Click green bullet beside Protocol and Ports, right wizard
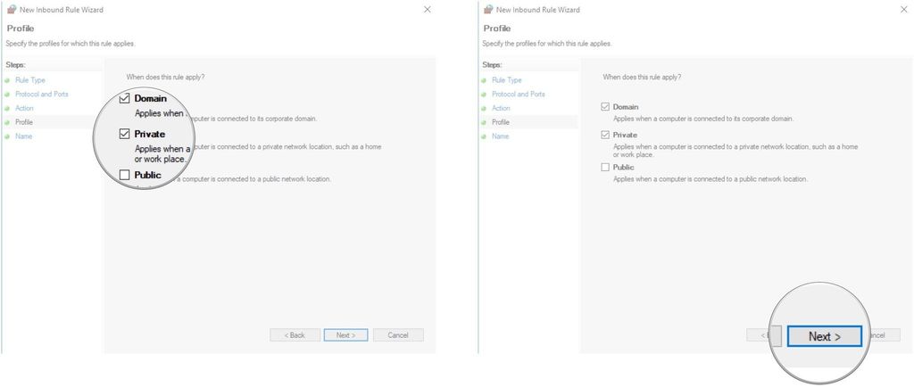The width and height of the screenshot is (914, 387). [x=485, y=95]
